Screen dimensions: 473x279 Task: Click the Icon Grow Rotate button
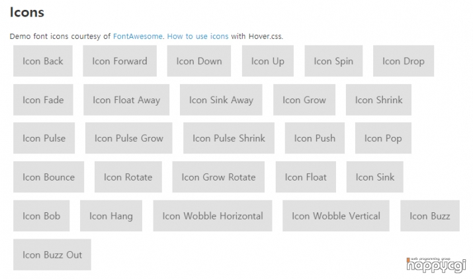[218, 177]
